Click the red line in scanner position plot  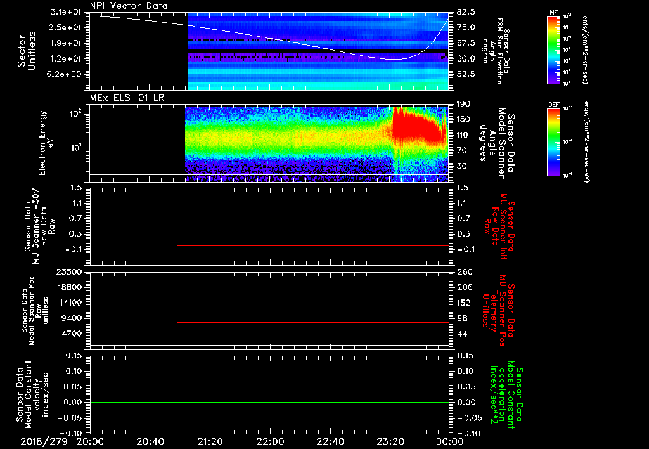(312, 322)
